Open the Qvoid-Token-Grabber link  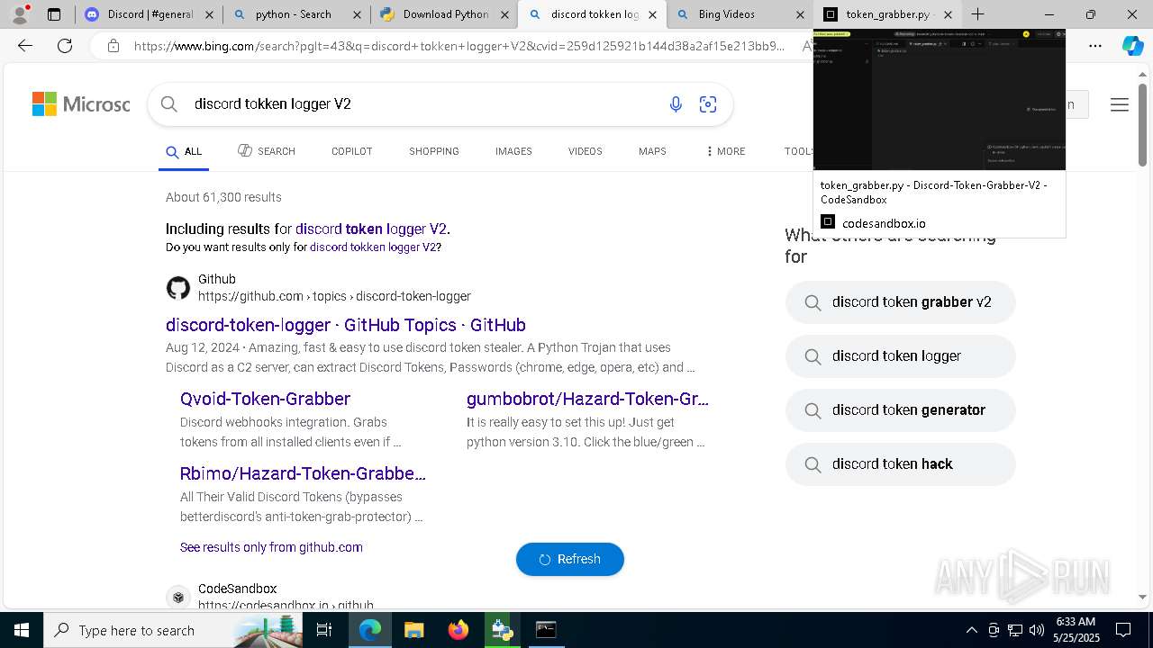(265, 399)
